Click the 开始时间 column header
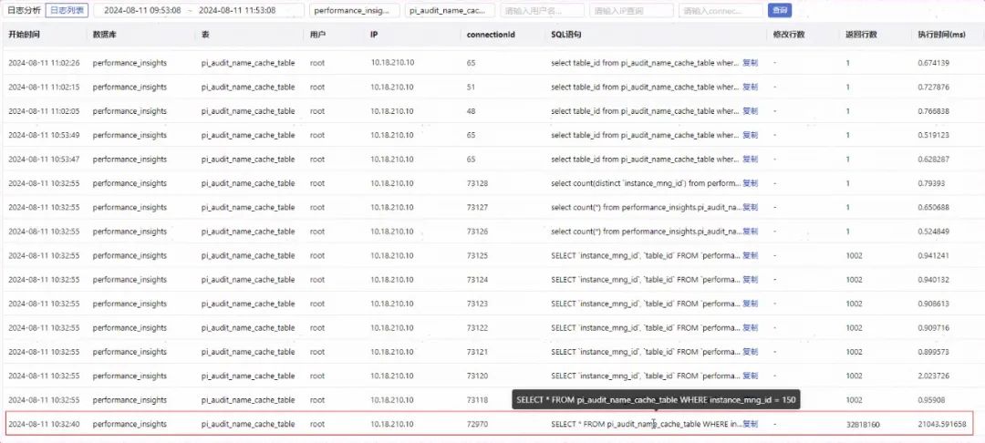 (24, 36)
